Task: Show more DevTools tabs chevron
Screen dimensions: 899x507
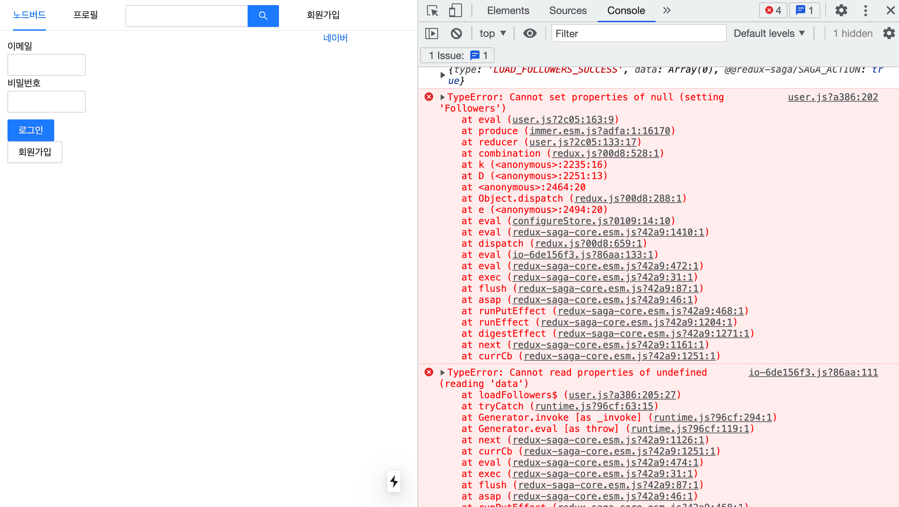Action: (x=666, y=11)
